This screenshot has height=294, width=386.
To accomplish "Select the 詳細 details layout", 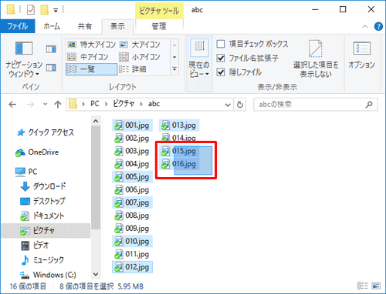I will [133, 69].
